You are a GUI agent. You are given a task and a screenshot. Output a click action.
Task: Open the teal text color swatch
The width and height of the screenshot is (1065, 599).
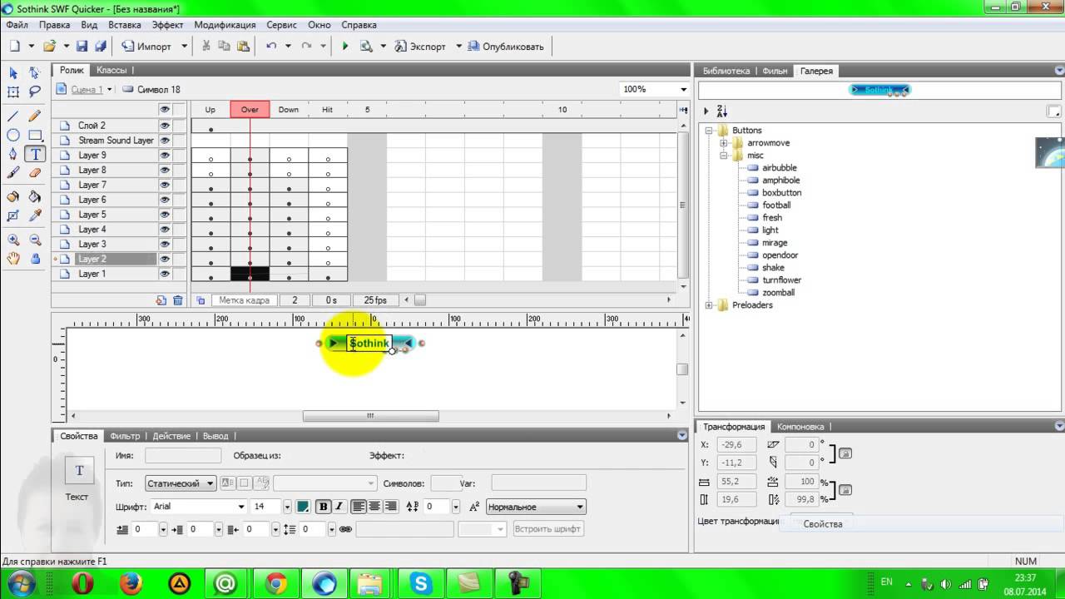tap(304, 507)
